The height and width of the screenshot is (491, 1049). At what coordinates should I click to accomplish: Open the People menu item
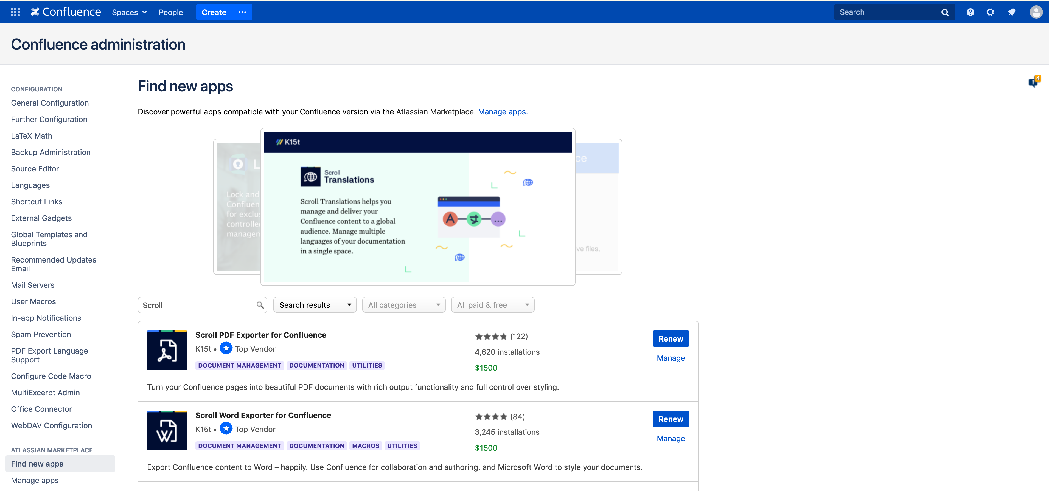[171, 12]
